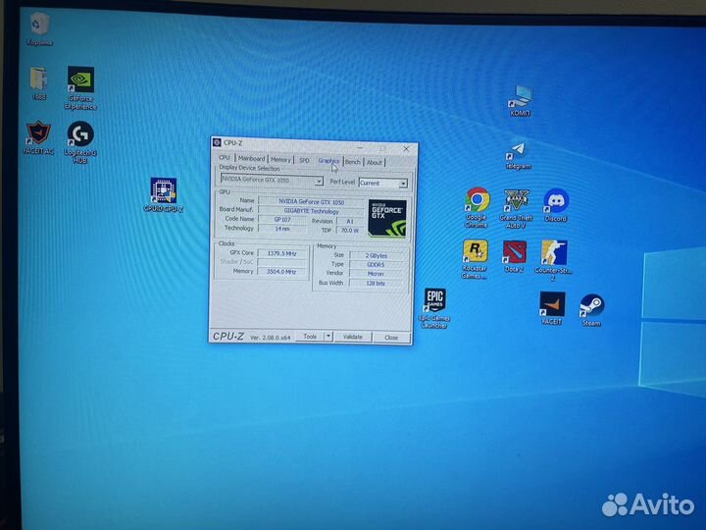The image size is (706, 530).
Task: Click the GeForce GTX logo in CPU-Z
Action: [387, 219]
